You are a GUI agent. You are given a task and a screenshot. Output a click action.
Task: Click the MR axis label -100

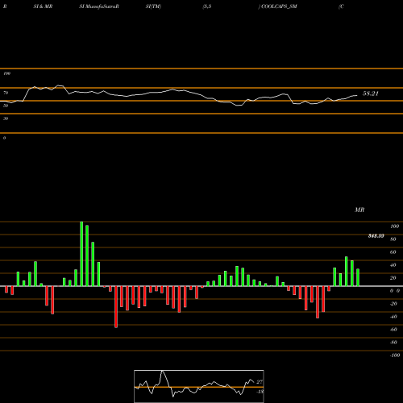pyautogui.click(x=395, y=355)
